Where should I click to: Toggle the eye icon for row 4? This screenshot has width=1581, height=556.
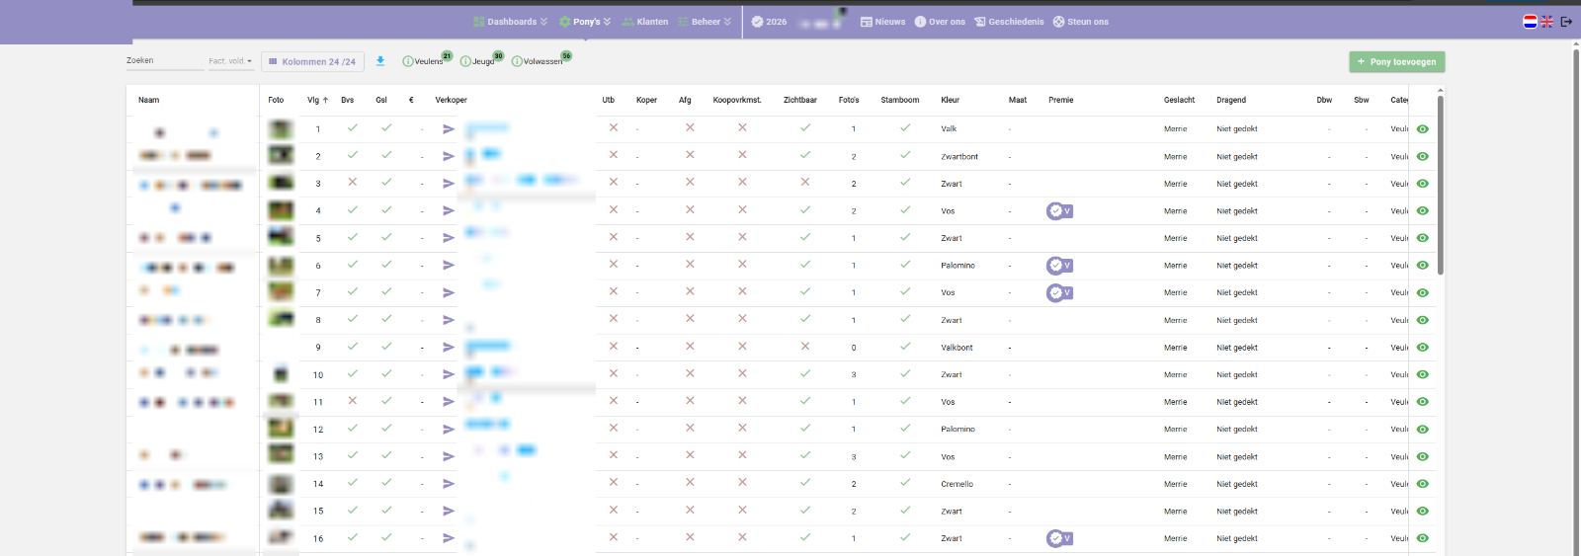(x=1423, y=211)
